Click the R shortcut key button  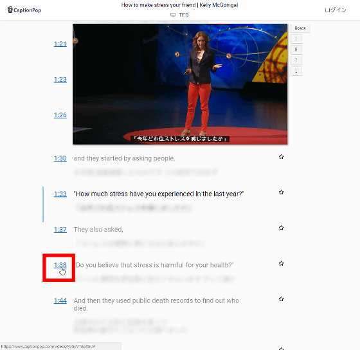[x=296, y=50]
